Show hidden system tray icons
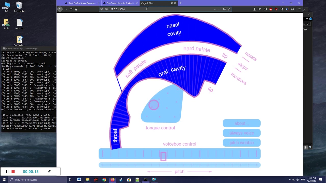The image size is (326, 183). pyautogui.click(x=290, y=180)
